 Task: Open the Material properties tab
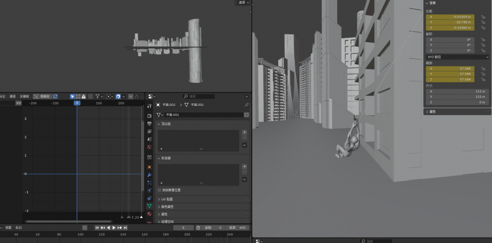[x=149, y=214]
